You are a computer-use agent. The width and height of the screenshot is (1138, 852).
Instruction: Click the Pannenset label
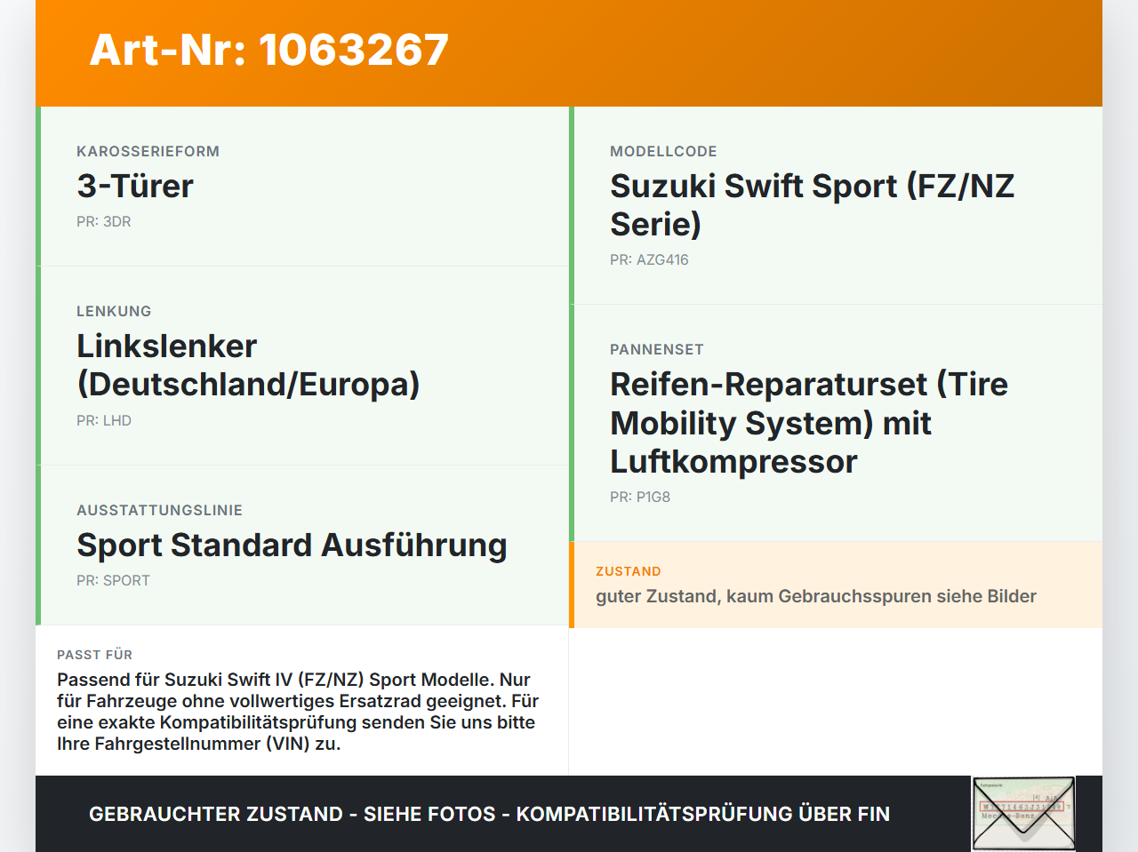tap(657, 350)
